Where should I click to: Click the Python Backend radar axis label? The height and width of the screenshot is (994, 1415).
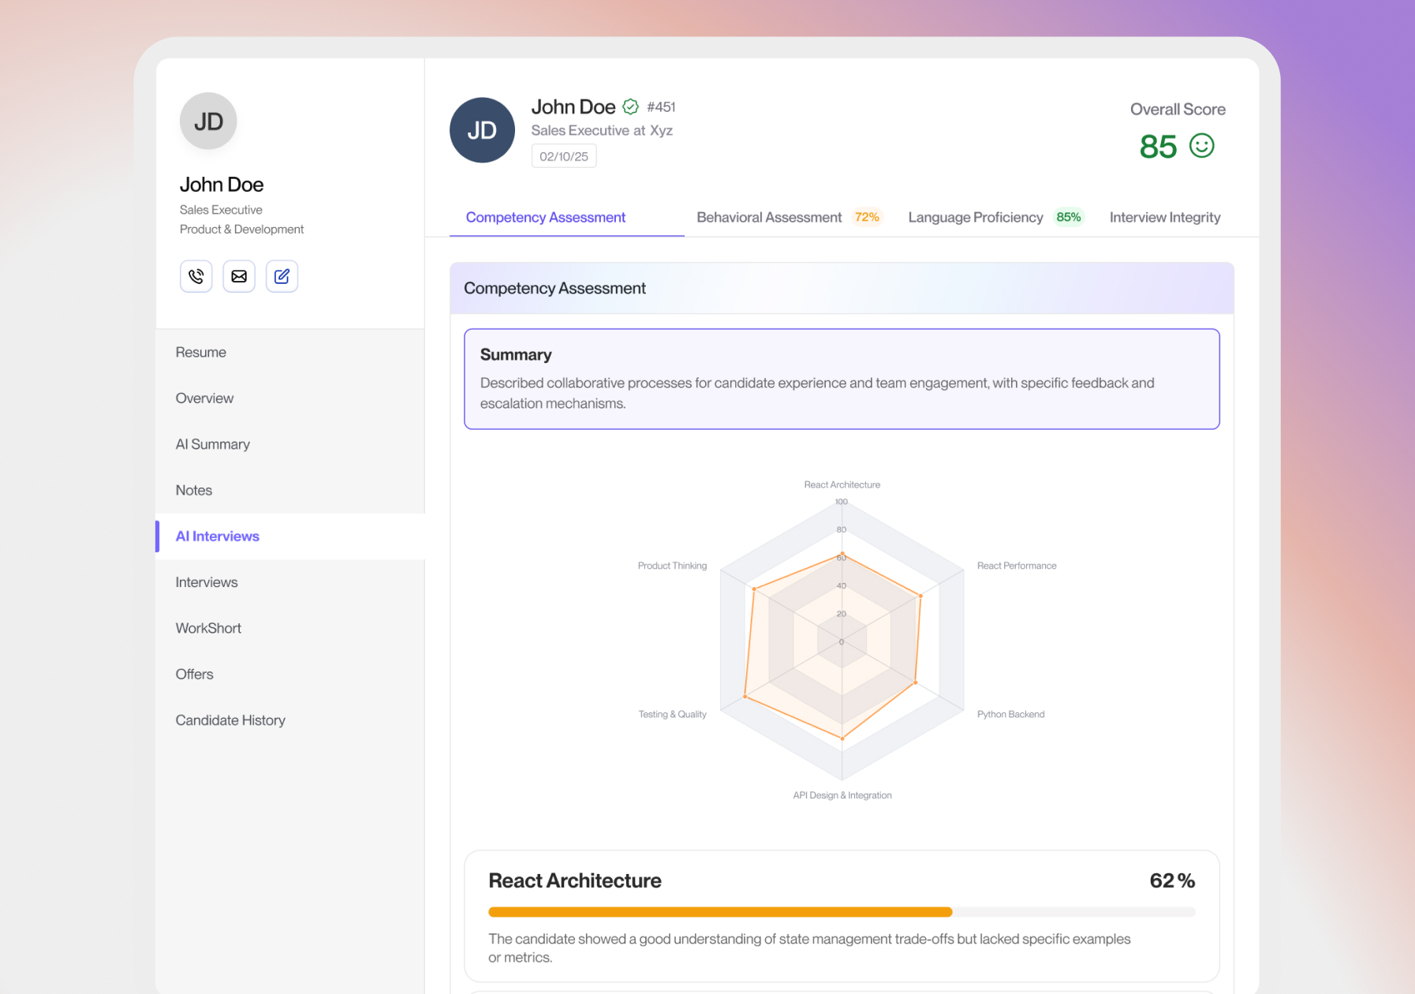[x=1010, y=714]
